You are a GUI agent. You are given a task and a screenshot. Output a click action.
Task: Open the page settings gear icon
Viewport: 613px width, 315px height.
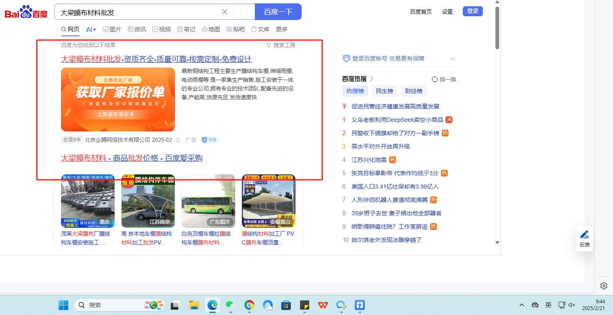pos(603,286)
